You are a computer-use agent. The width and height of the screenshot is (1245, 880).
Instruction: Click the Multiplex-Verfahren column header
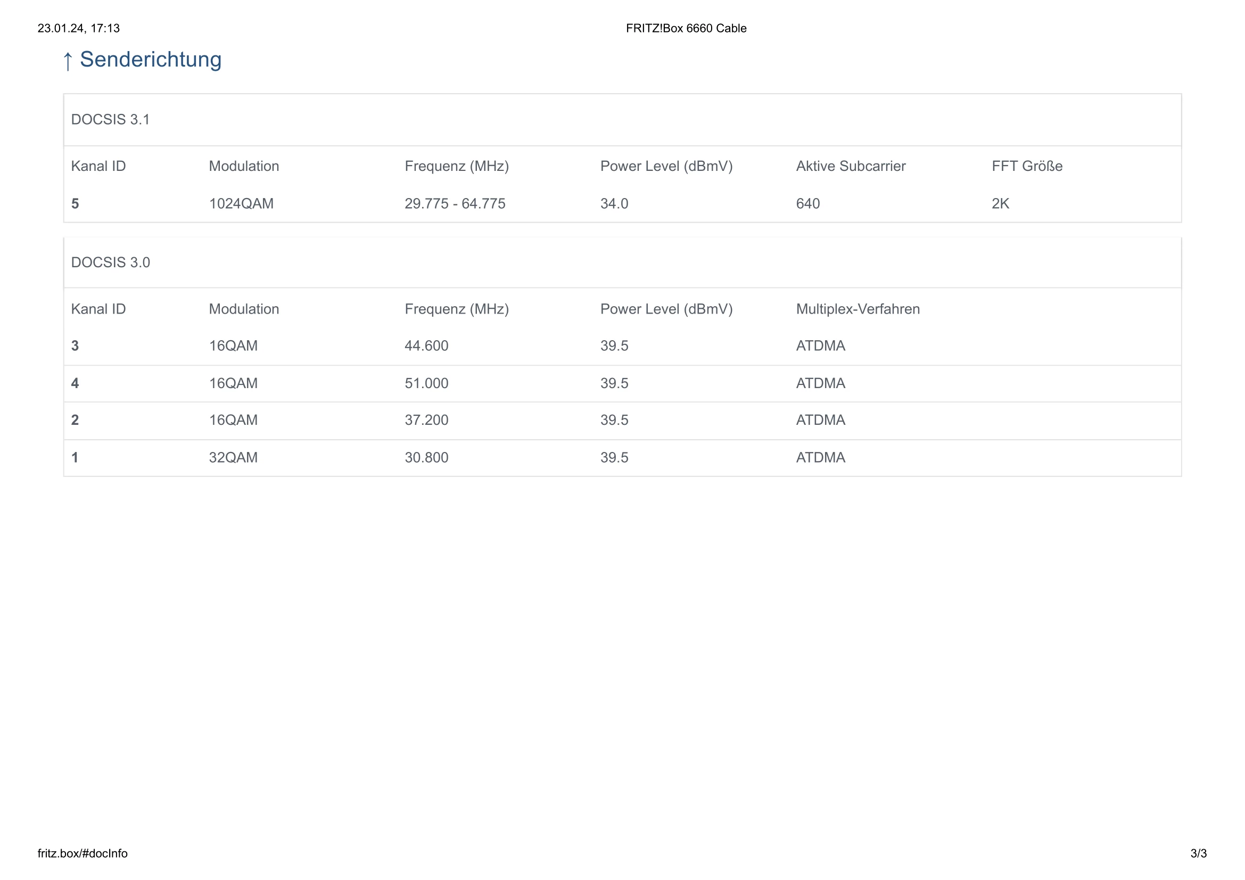pyautogui.click(x=858, y=309)
